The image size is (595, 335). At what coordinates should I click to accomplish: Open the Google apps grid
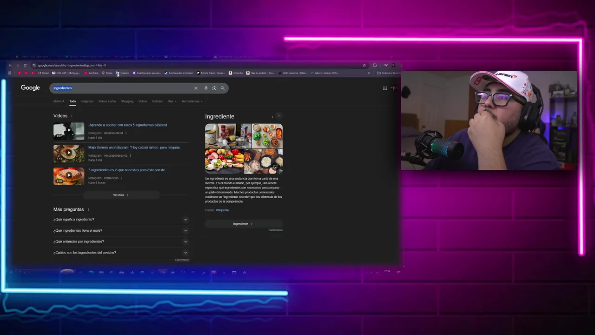tap(385, 88)
